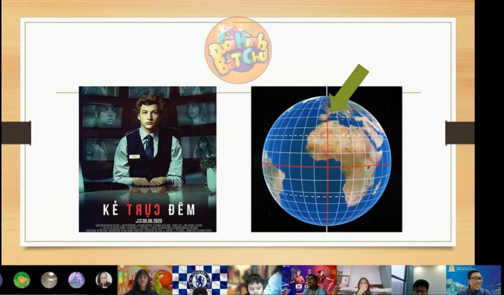The image size is (504, 295).
Task: Open the football-background participant video
Action: [309, 280]
